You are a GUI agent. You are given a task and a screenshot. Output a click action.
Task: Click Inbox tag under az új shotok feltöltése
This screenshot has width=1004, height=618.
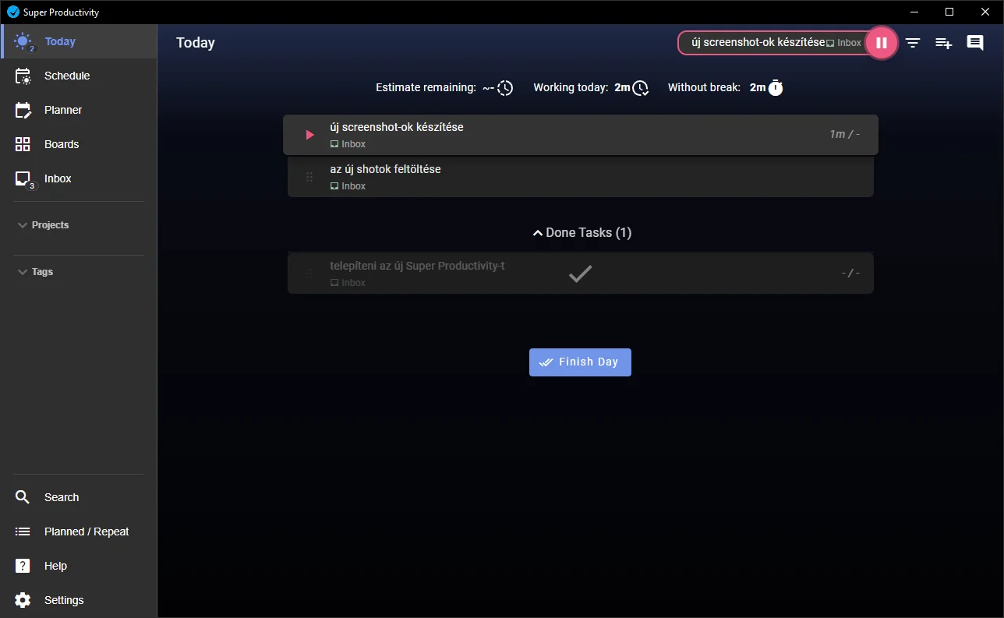[x=348, y=186]
